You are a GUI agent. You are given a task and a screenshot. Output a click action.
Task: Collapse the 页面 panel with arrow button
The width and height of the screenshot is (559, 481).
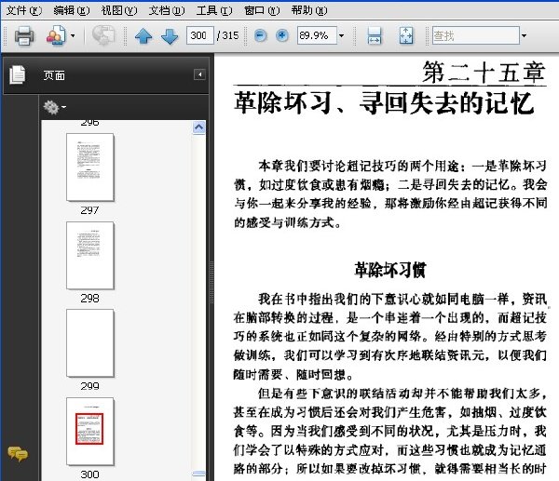pyautogui.click(x=199, y=74)
